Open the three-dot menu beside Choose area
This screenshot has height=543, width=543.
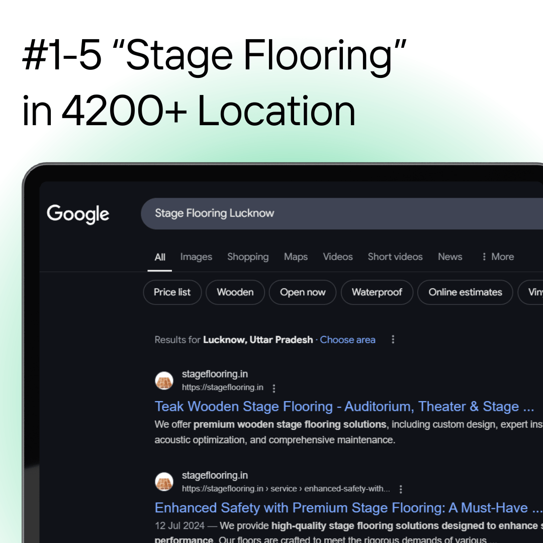[393, 339]
